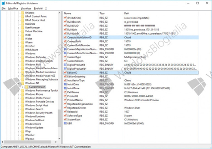Open the Preferiti menu

tap(38, 8)
